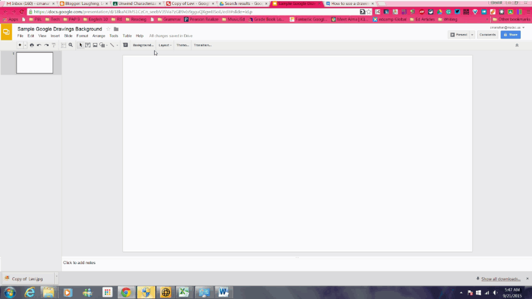532x299 pixels.
Task: Click the Undo arrow icon
Action: coord(39,45)
